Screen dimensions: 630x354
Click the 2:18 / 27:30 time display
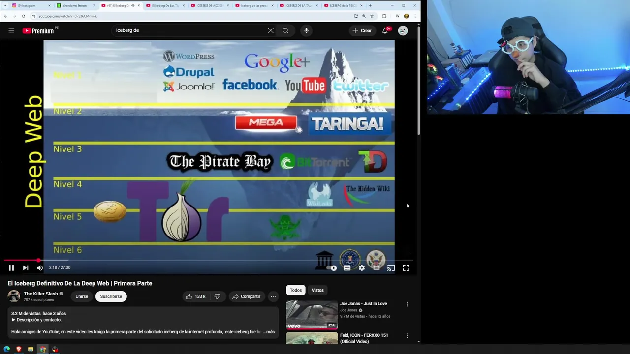pyautogui.click(x=60, y=268)
